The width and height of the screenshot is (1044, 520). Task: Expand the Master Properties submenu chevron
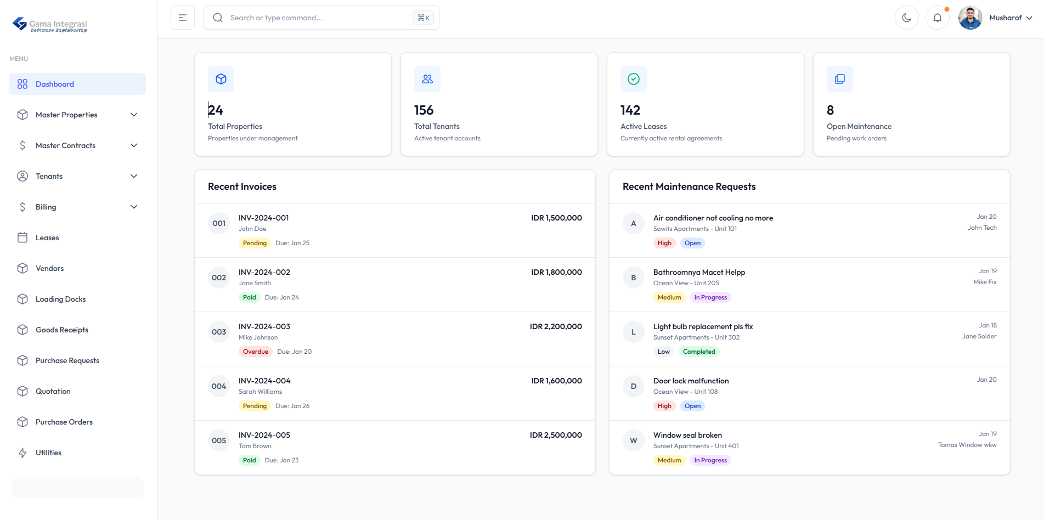[134, 115]
